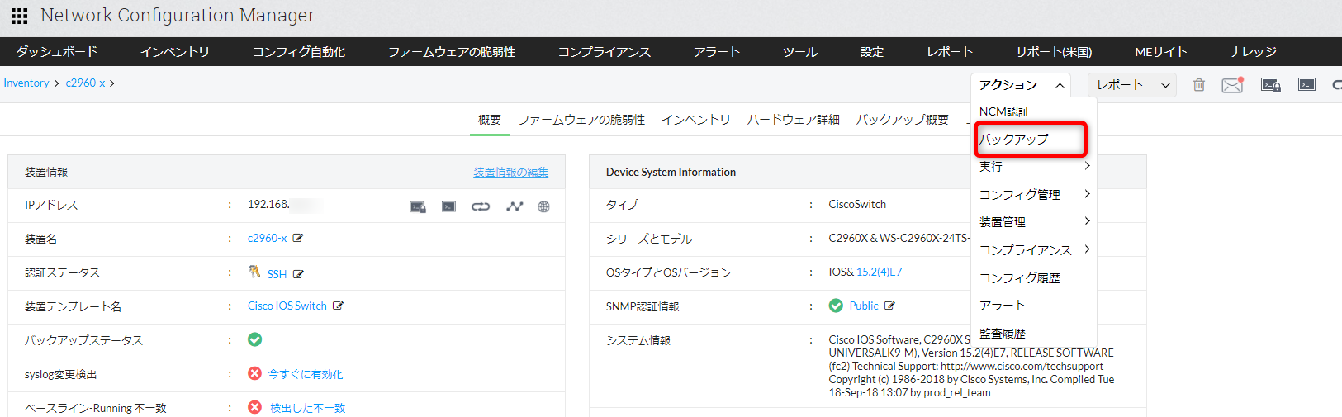Viewport: 1342px width, 417px height.
Task: Click the 今すぐに有効化 link
Action: (x=306, y=374)
